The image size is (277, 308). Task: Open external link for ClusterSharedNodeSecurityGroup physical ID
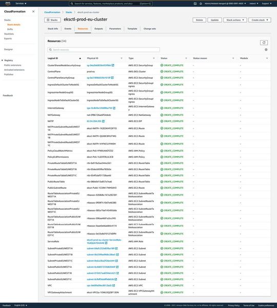tap(113, 65)
